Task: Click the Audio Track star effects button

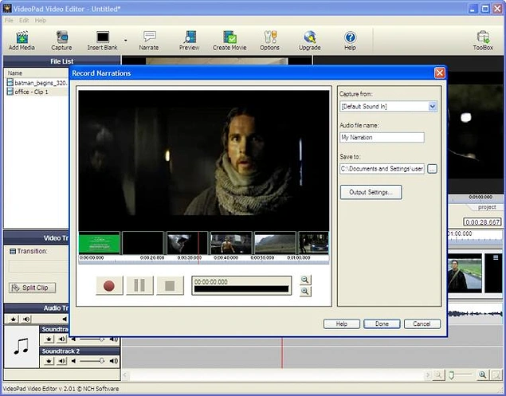Action: [x=14, y=320]
